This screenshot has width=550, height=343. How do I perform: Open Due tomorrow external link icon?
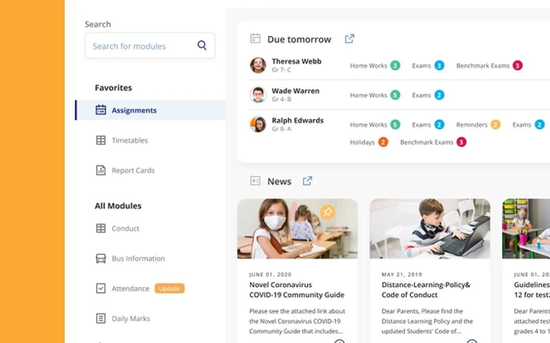[x=349, y=39]
